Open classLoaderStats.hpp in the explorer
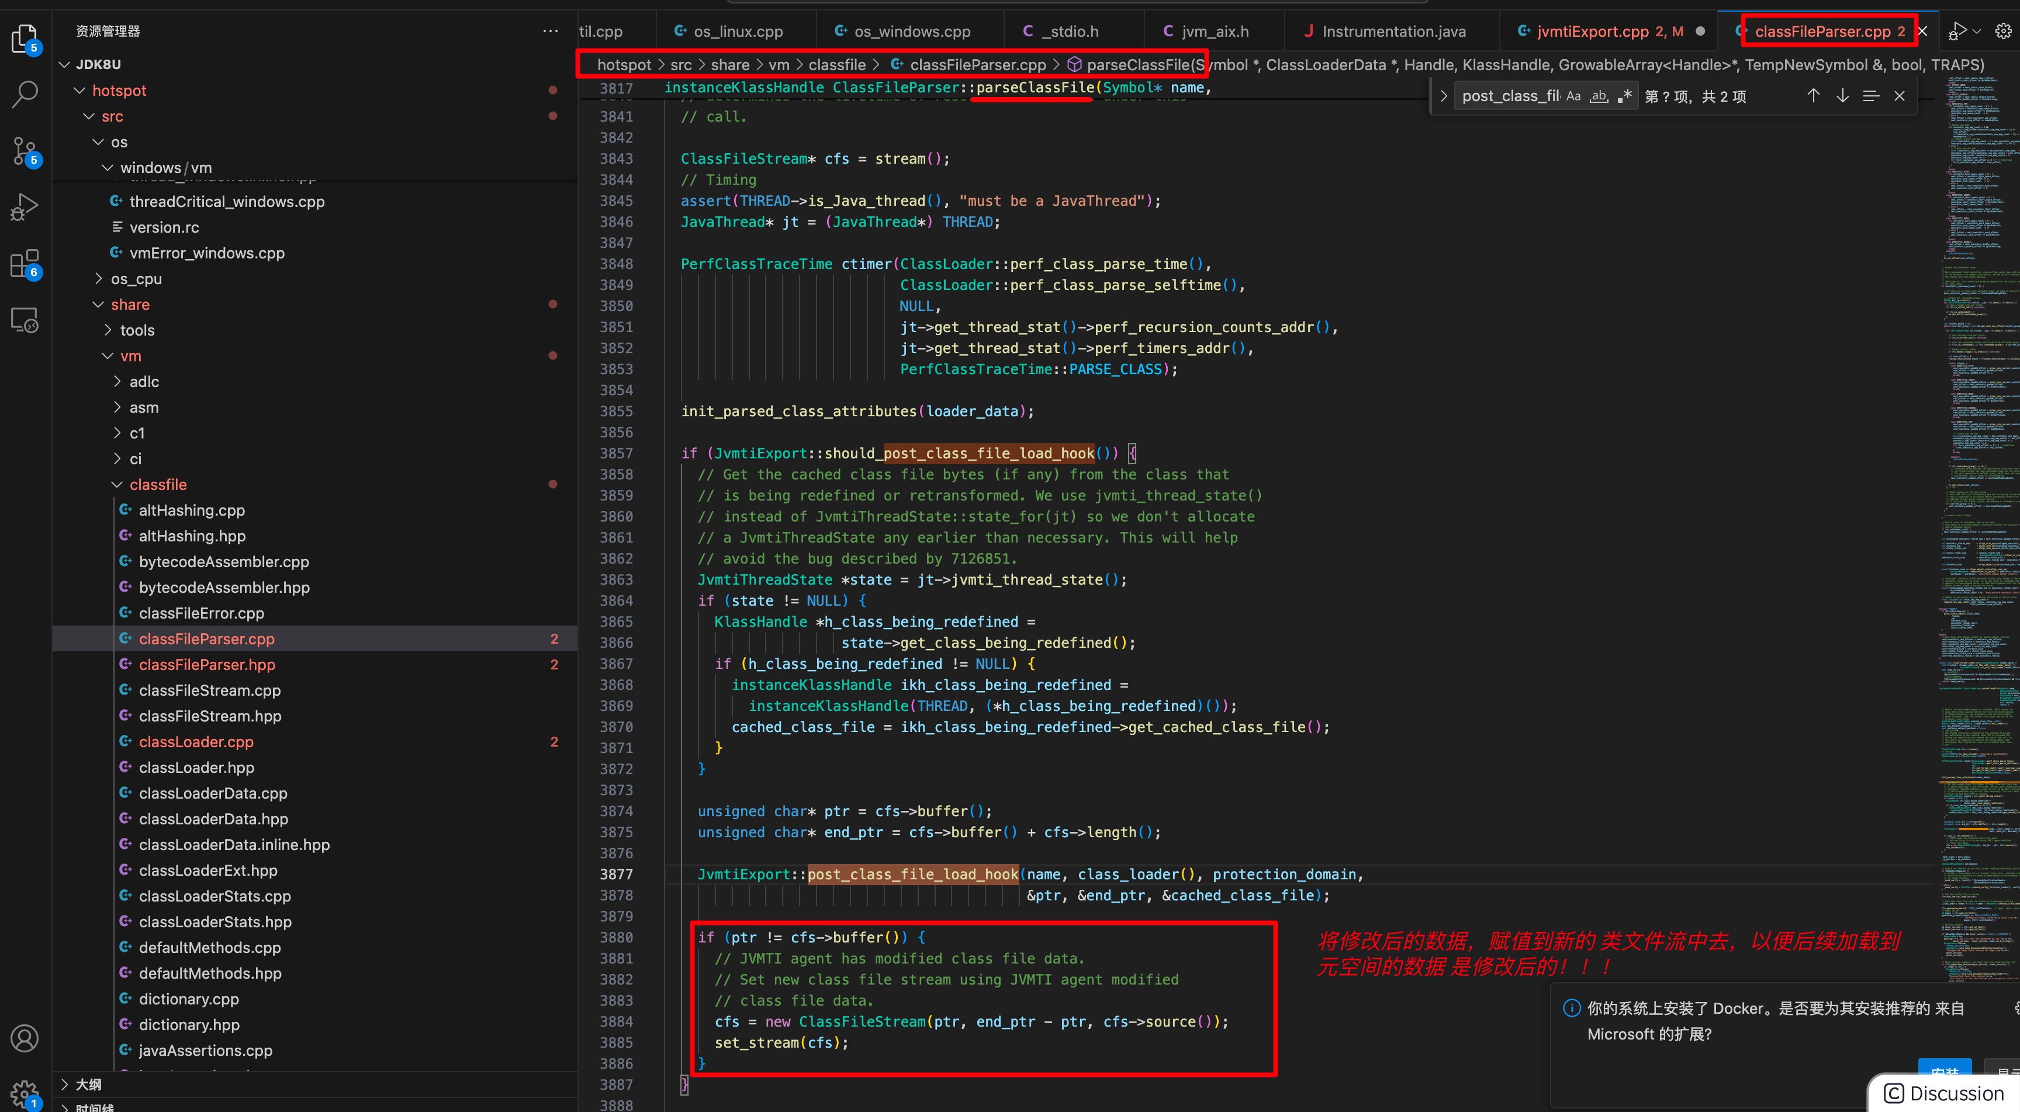 point(315,921)
